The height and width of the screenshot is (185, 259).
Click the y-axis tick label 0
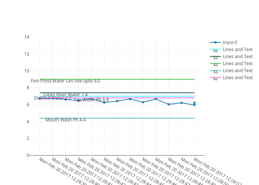[x=28, y=155]
